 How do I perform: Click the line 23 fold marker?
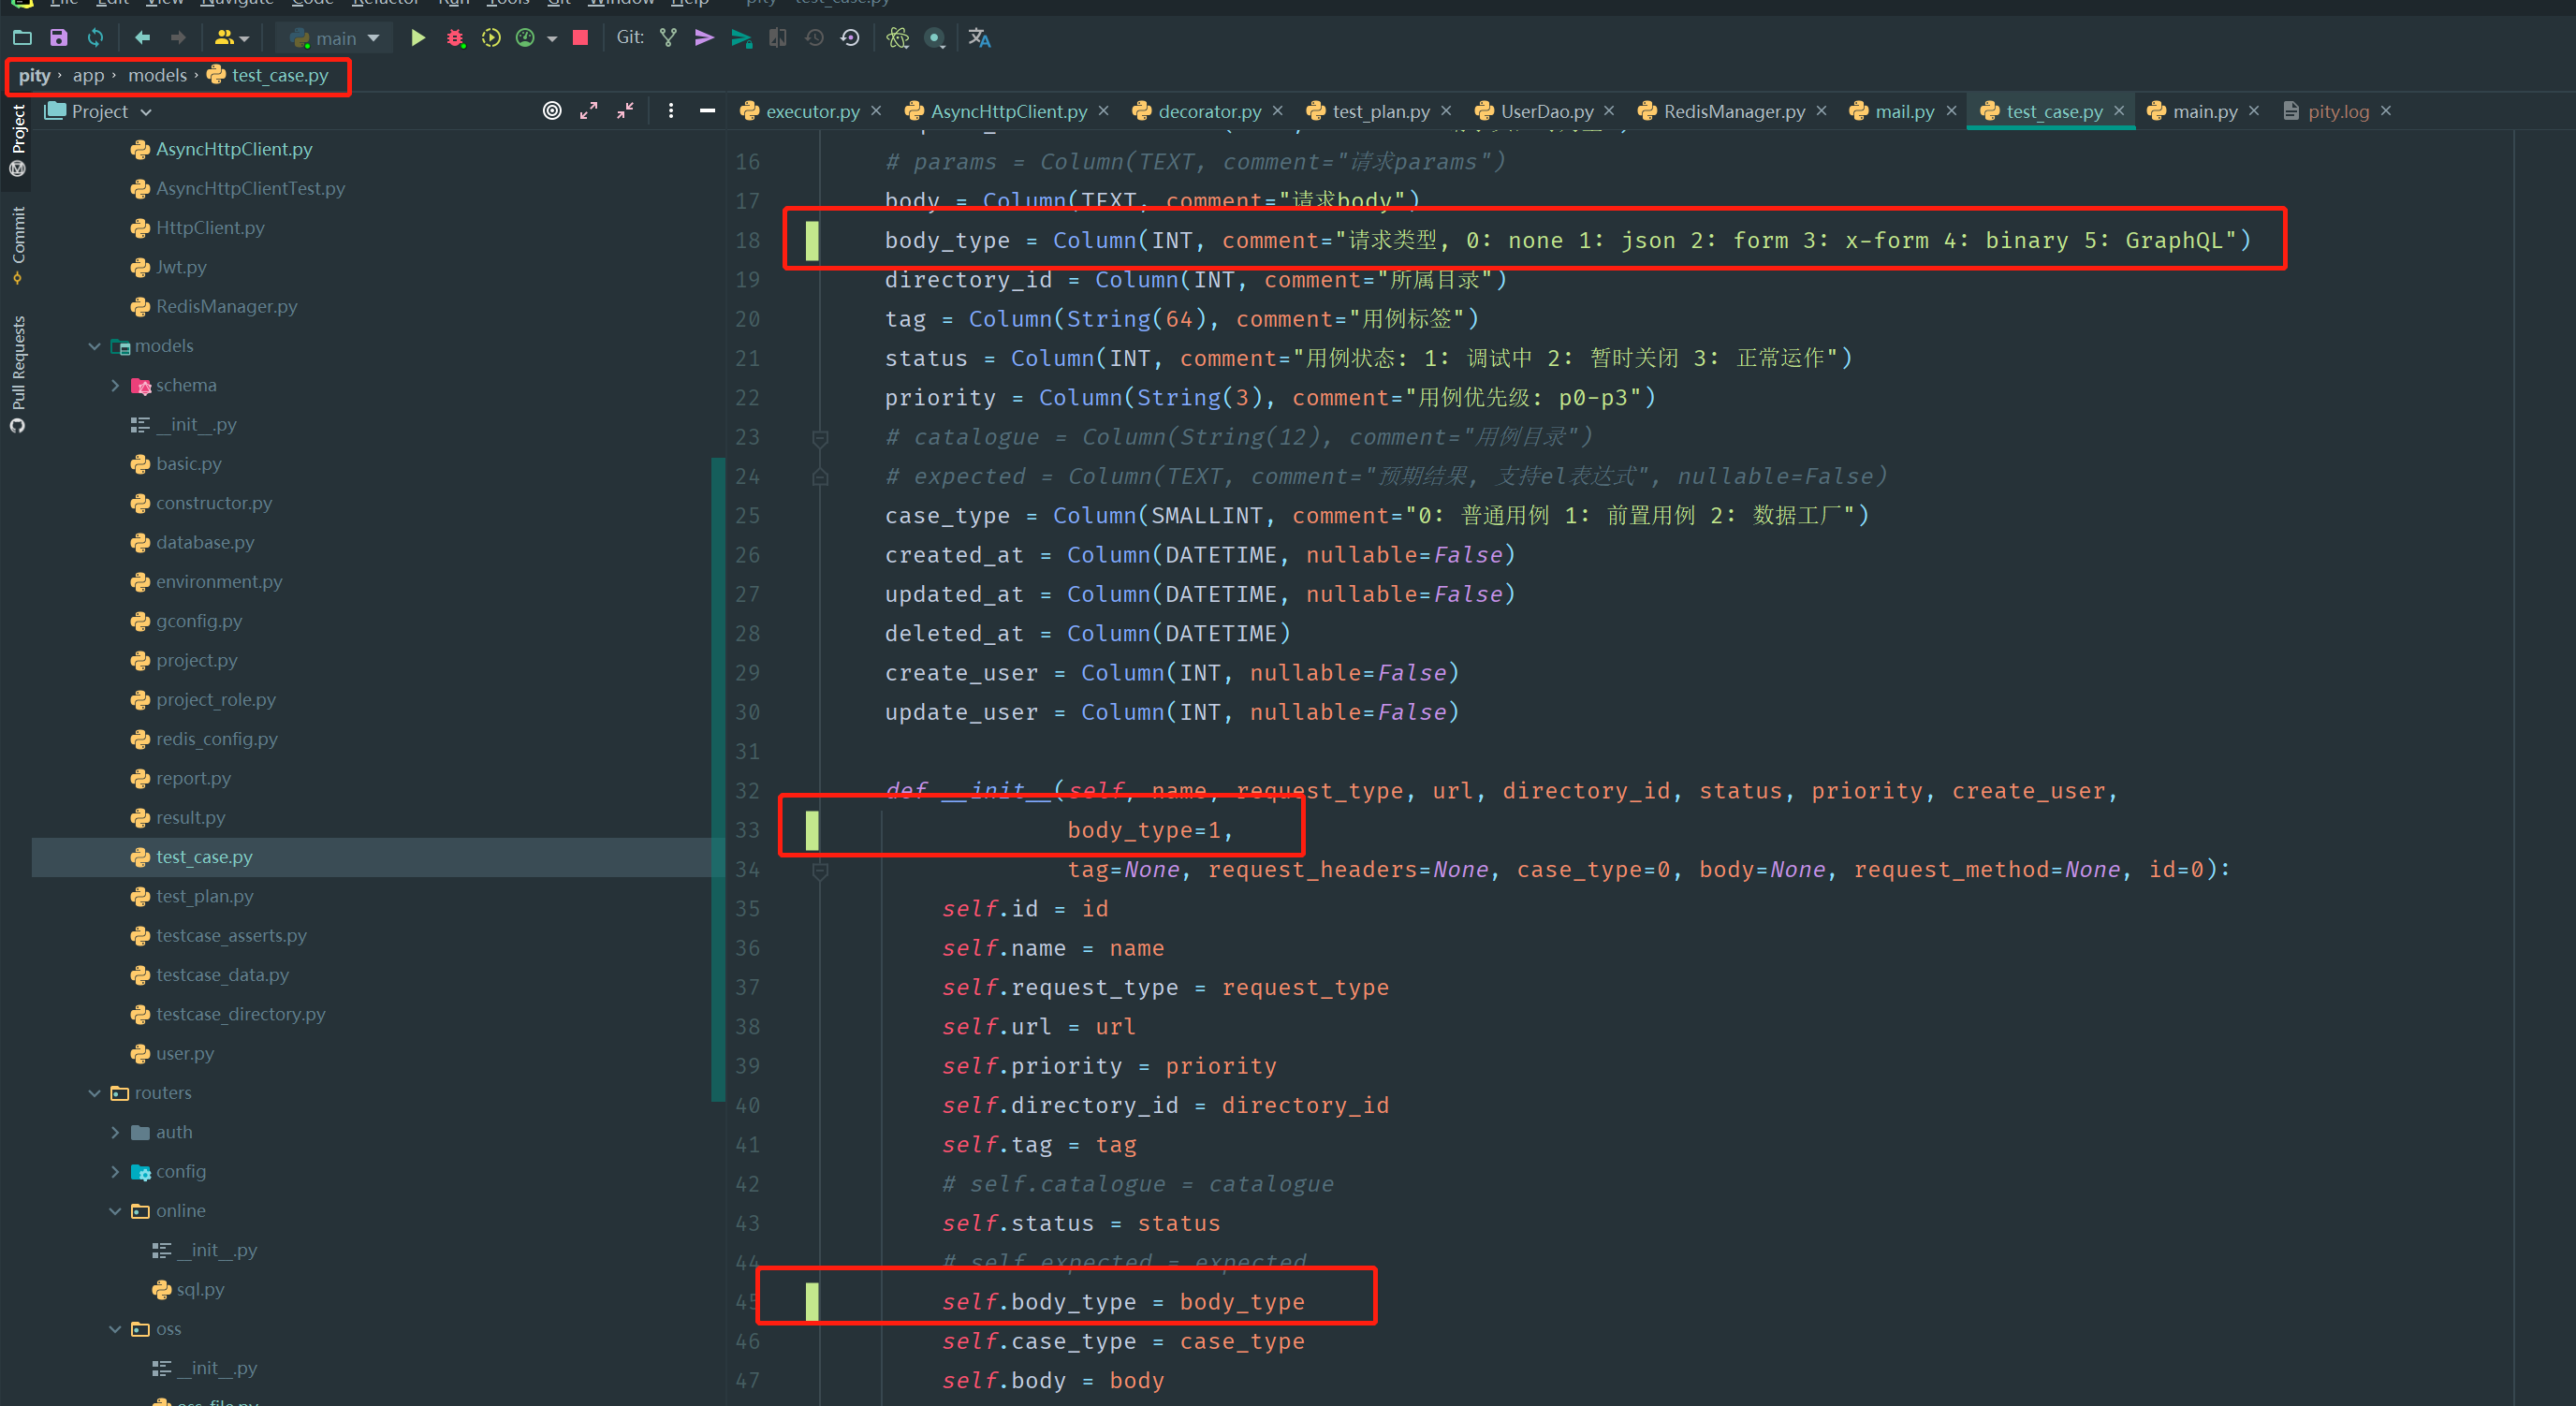[820, 437]
